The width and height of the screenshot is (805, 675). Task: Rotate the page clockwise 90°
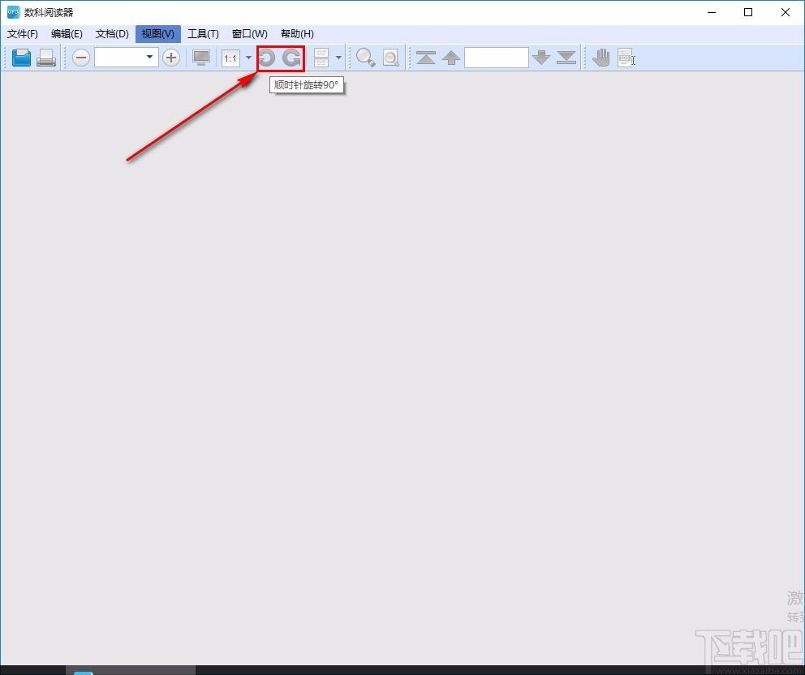(291, 58)
